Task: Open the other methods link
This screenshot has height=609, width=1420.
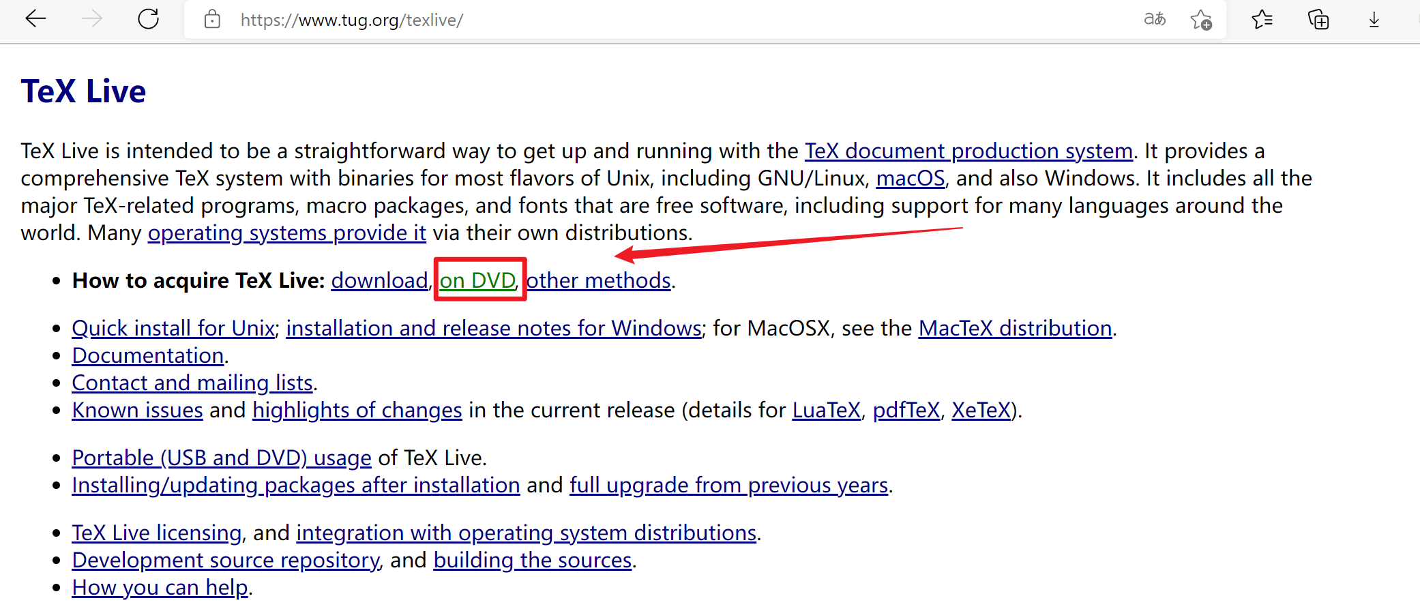Action: point(599,280)
